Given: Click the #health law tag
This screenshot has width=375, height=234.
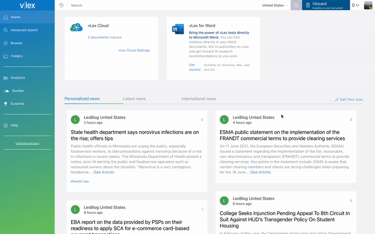Looking at the screenshot, I should point(80,182).
